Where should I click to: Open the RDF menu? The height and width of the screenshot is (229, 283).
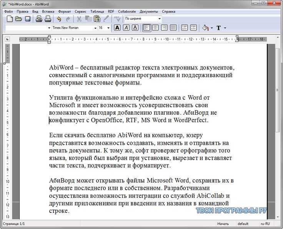pos(111,12)
